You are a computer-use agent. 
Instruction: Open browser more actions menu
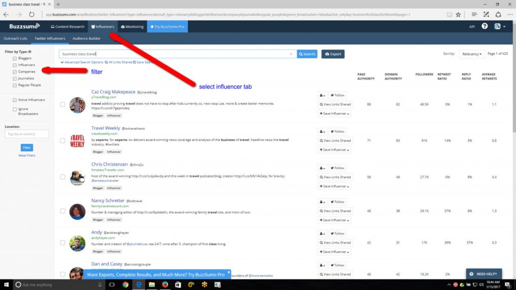pyautogui.click(x=510, y=15)
